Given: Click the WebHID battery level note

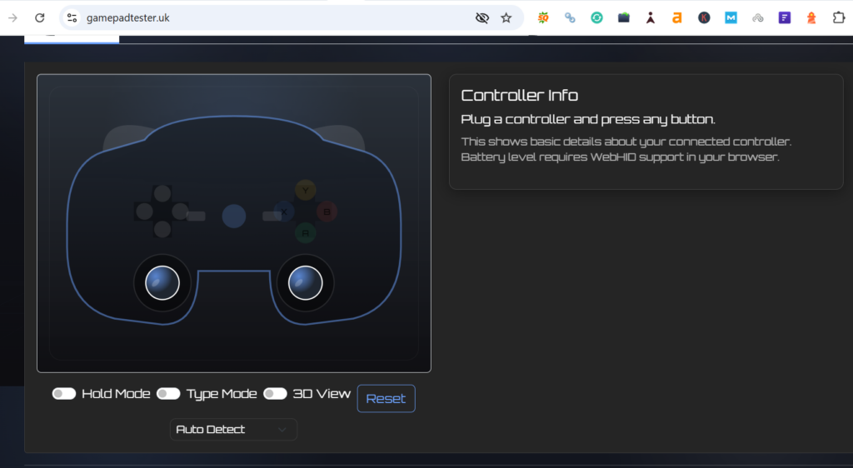Looking at the screenshot, I should tap(620, 157).
